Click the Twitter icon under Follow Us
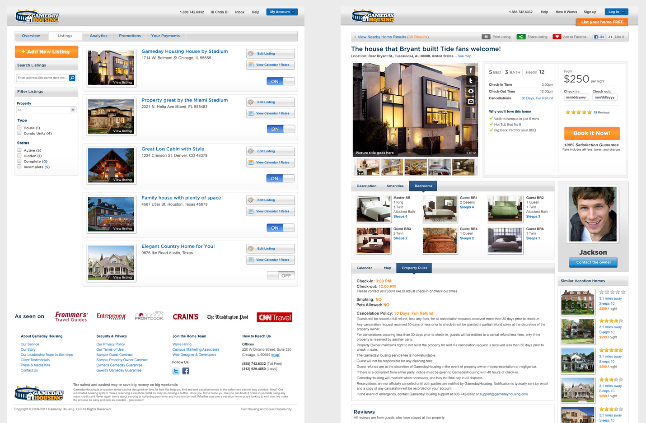Viewport: 646px width, 423px height. point(176,371)
